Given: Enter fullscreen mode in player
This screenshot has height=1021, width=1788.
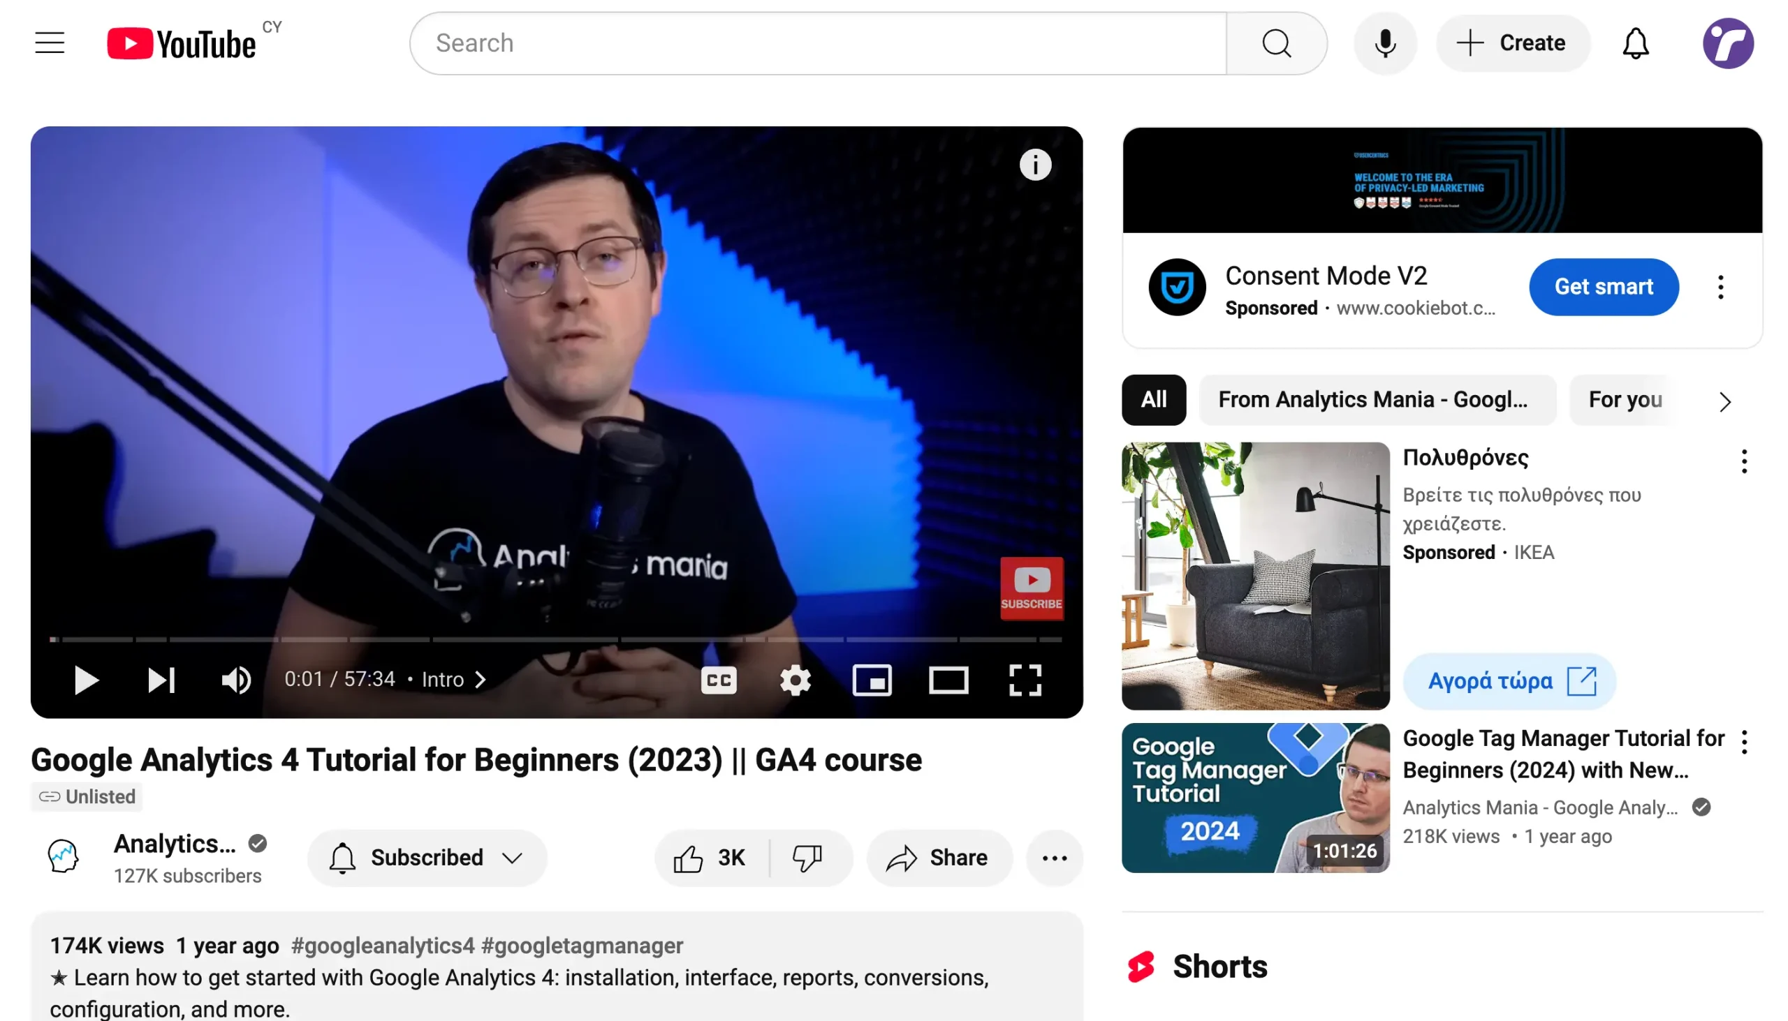Looking at the screenshot, I should (1025, 680).
